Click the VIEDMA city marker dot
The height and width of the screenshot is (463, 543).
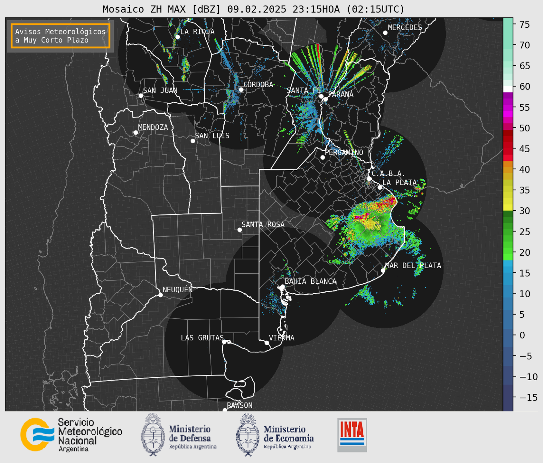click(x=267, y=343)
